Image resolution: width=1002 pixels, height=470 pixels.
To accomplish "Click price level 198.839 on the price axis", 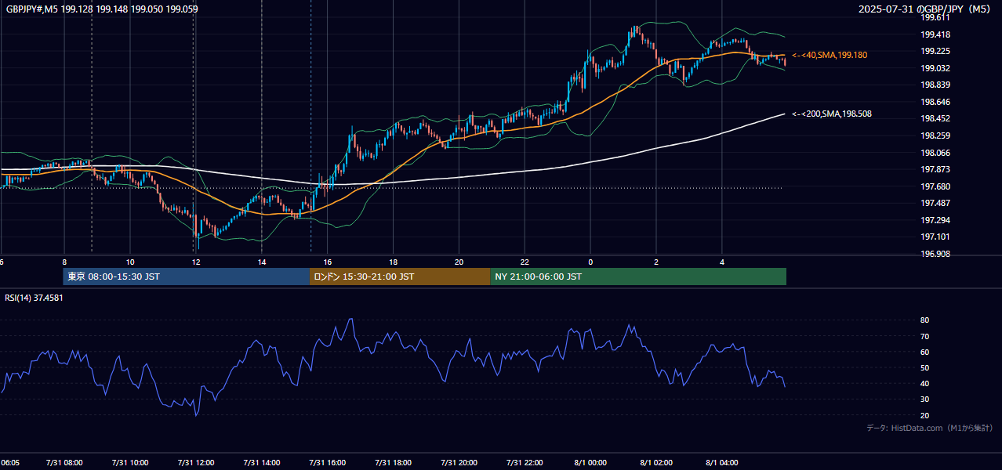I will (935, 85).
